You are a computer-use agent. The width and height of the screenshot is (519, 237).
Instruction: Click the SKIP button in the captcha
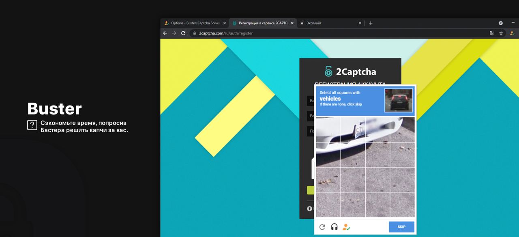click(401, 227)
